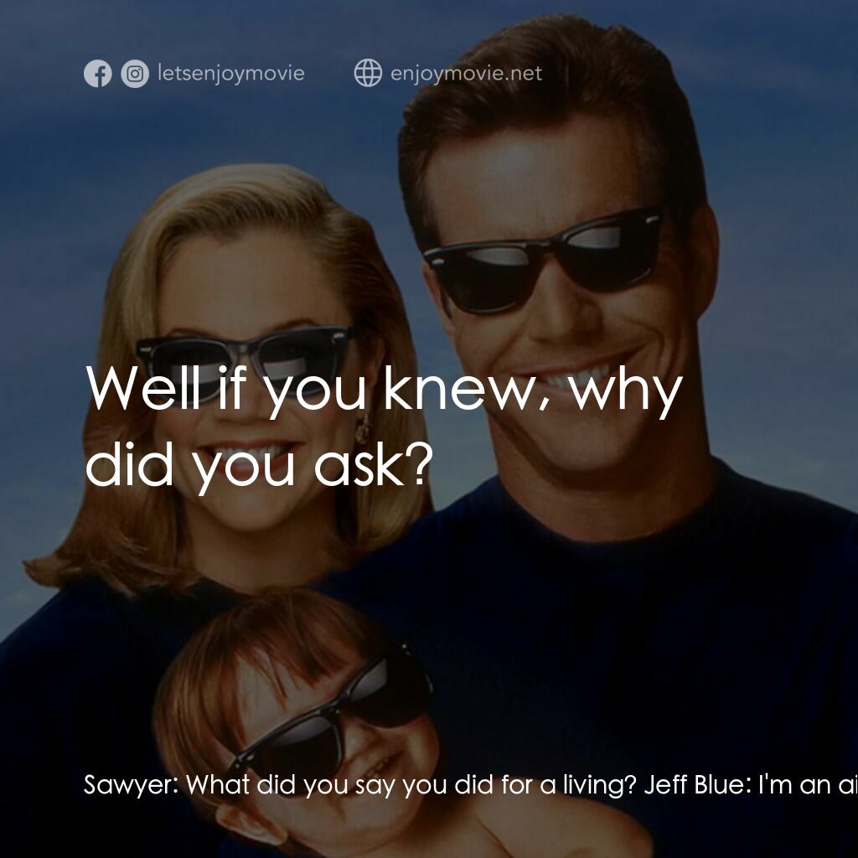Click the name "Sawyer:" in the bottom caption
The width and height of the screenshot is (858, 858).
coord(131,785)
